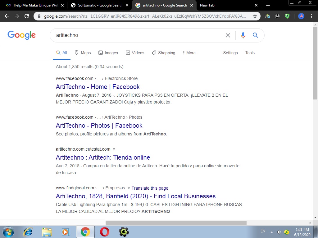This screenshot has height=238, width=318.
Task: Open the blue profile avatar in the toolbar
Action: [301, 16]
